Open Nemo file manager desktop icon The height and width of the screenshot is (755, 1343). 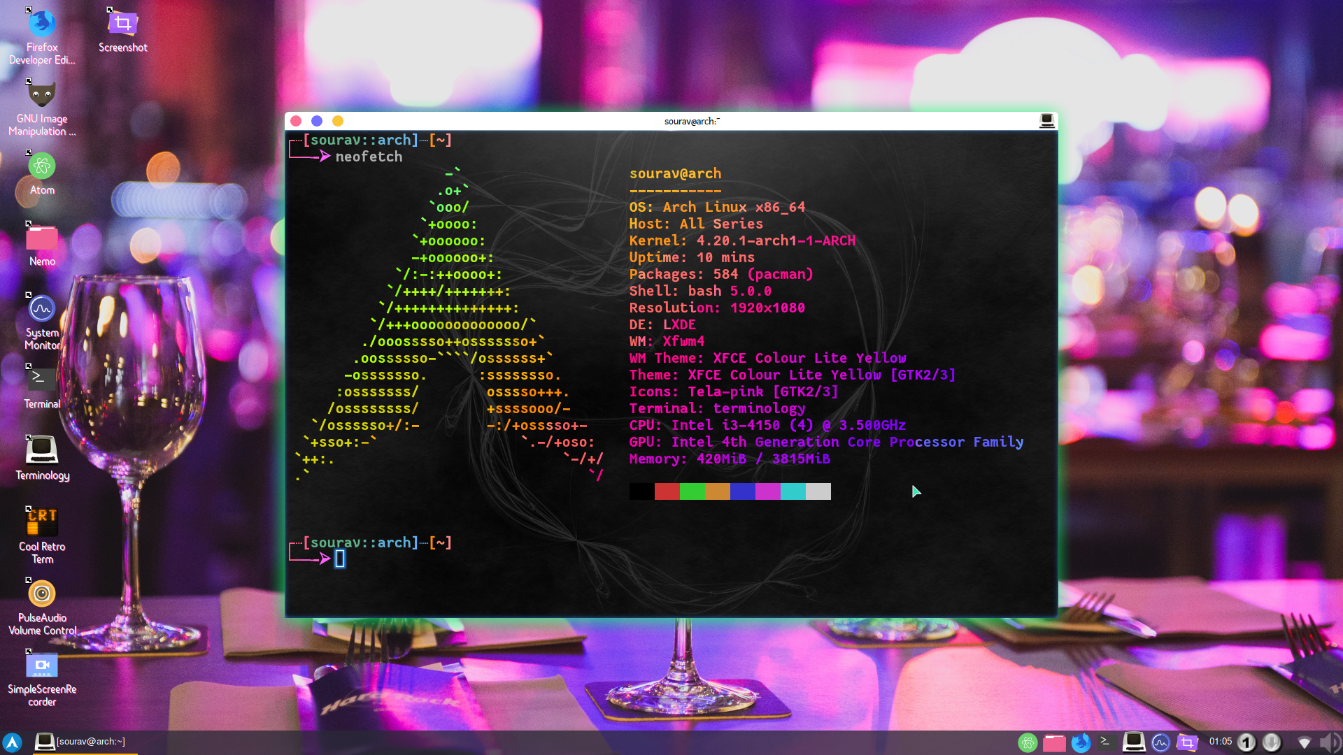point(42,238)
